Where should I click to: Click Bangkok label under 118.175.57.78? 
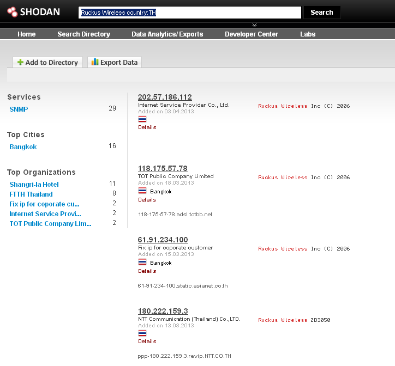[161, 192]
